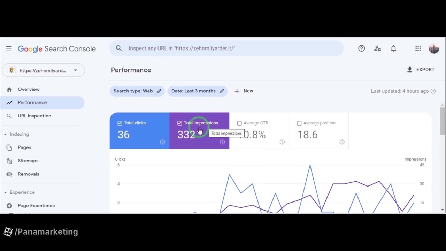Edit the Search type filter pencil
The image size is (446, 251).
tap(159, 91)
